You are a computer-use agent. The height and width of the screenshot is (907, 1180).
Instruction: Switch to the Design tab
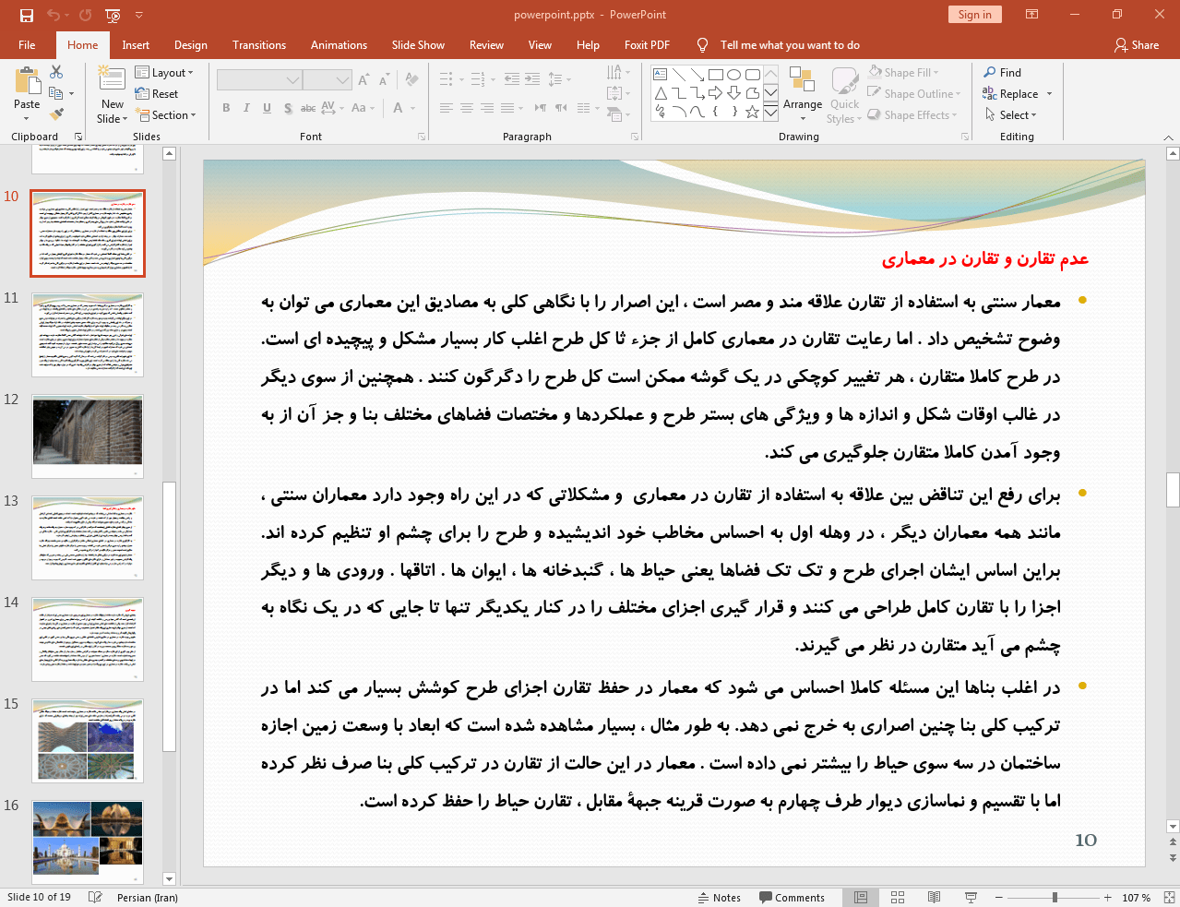pos(191,45)
